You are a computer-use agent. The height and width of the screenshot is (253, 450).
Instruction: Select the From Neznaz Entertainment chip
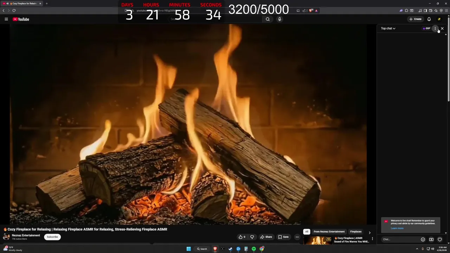point(329,232)
